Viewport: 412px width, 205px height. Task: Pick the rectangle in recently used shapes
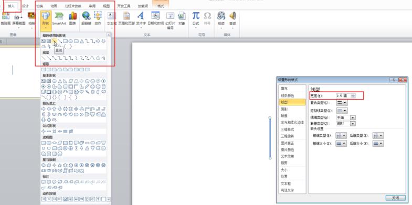pyautogui.click(x=66, y=41)
